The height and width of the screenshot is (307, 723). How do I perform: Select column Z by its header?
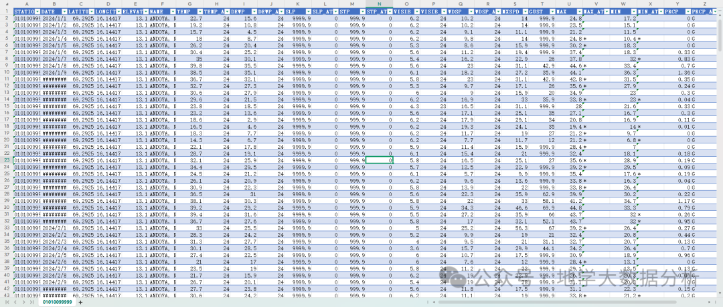tap(704, 4)
